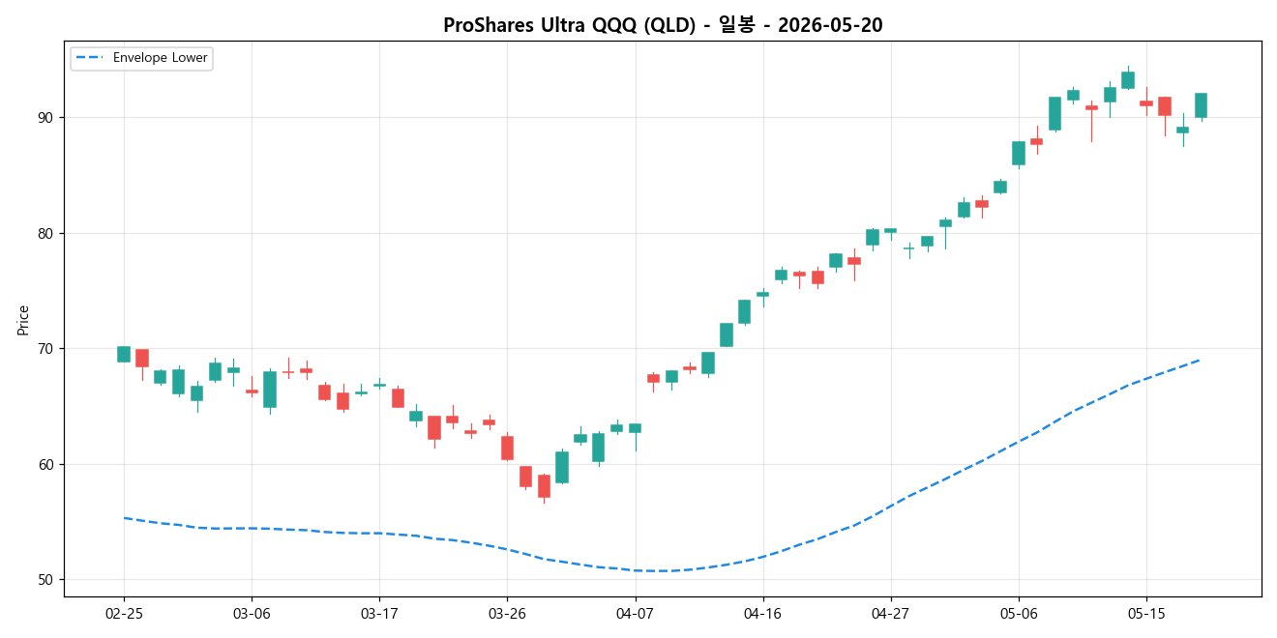Click the dashed blue legend line sample

(90, 58)
